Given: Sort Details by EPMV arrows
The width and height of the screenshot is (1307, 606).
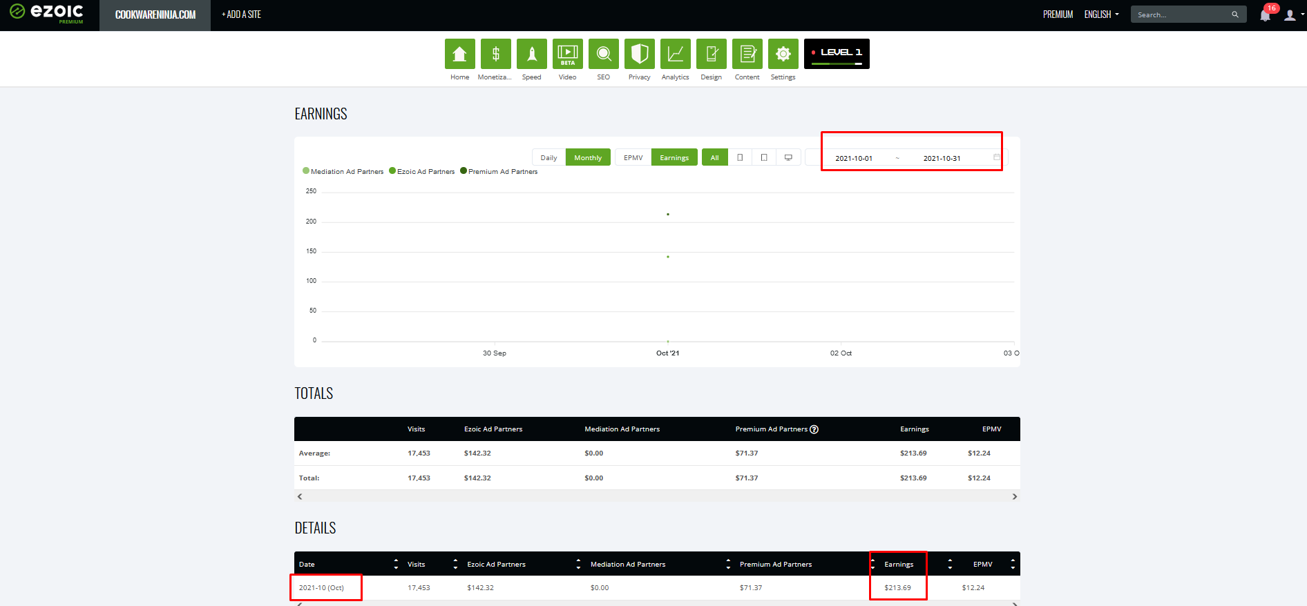Looking at the screenshot, I should (1013, 564).
